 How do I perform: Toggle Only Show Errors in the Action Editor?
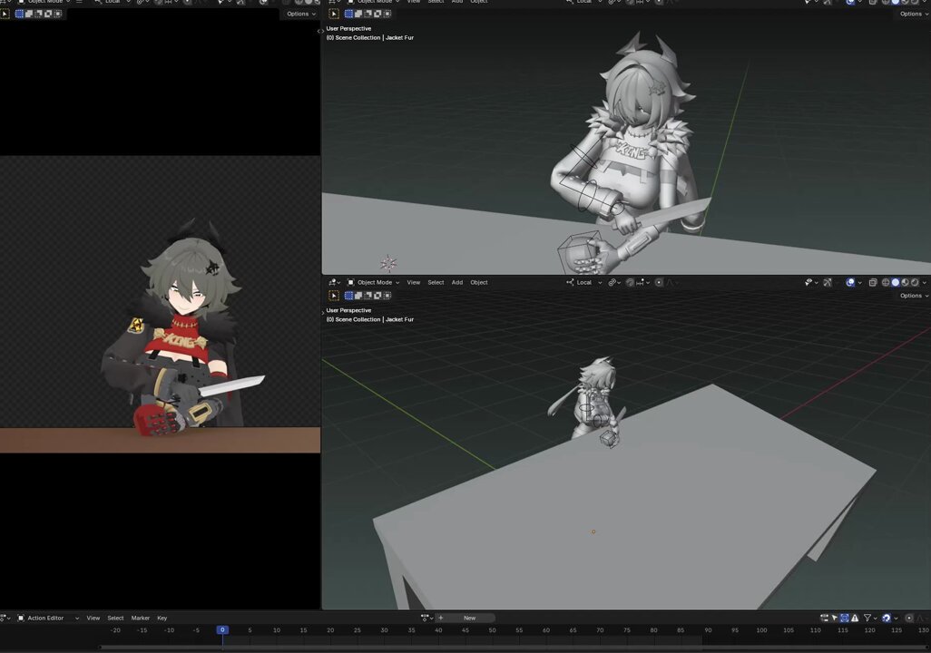(855, 618)
